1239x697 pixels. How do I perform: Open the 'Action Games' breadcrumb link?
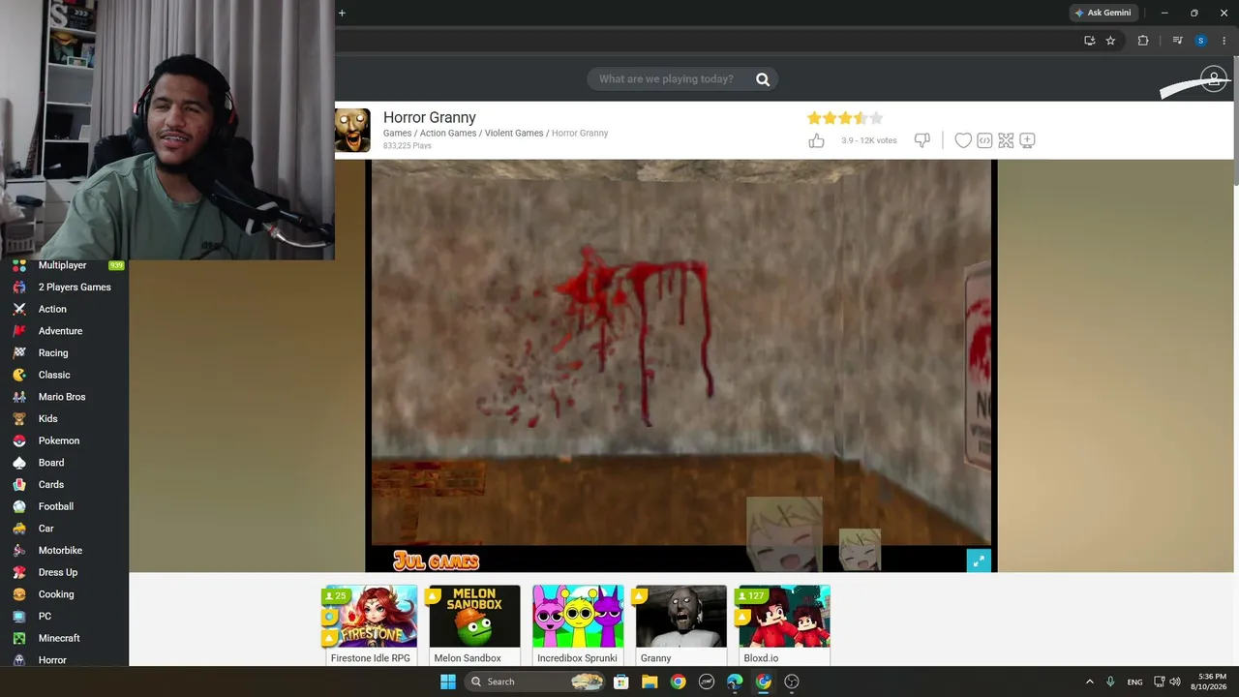pos(448,134)
